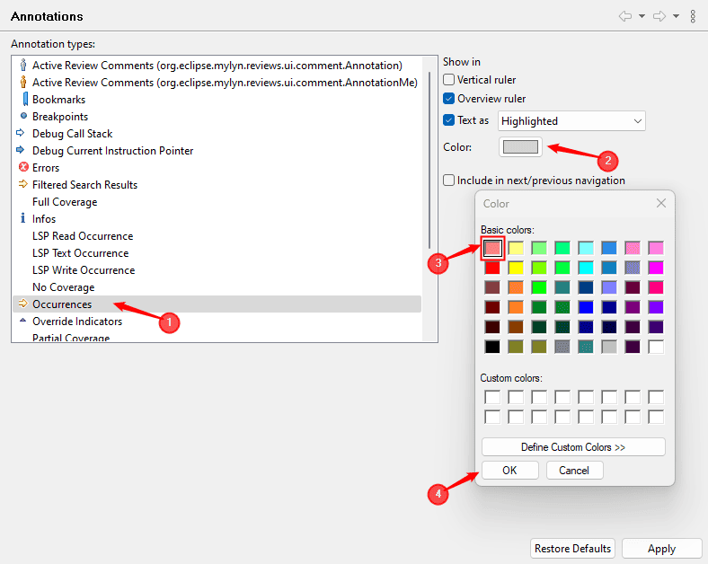
Task: Select the Full Coverage annotation type
Action: click(217, 202)
